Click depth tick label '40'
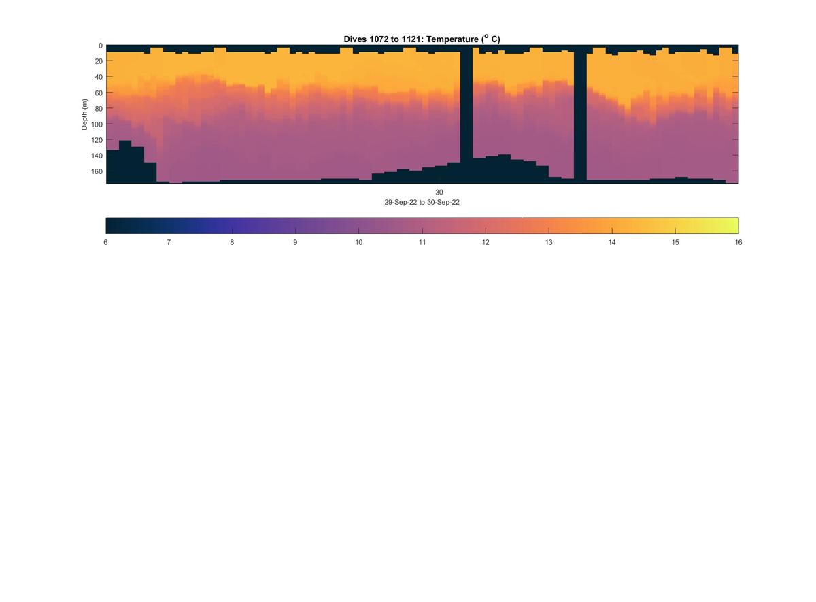Screen dimensions: 816x602 (x=99, y=77)
